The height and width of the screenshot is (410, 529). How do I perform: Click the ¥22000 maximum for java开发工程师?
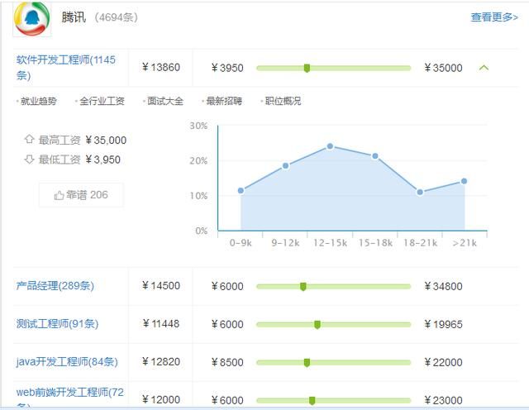coord(443,362)
